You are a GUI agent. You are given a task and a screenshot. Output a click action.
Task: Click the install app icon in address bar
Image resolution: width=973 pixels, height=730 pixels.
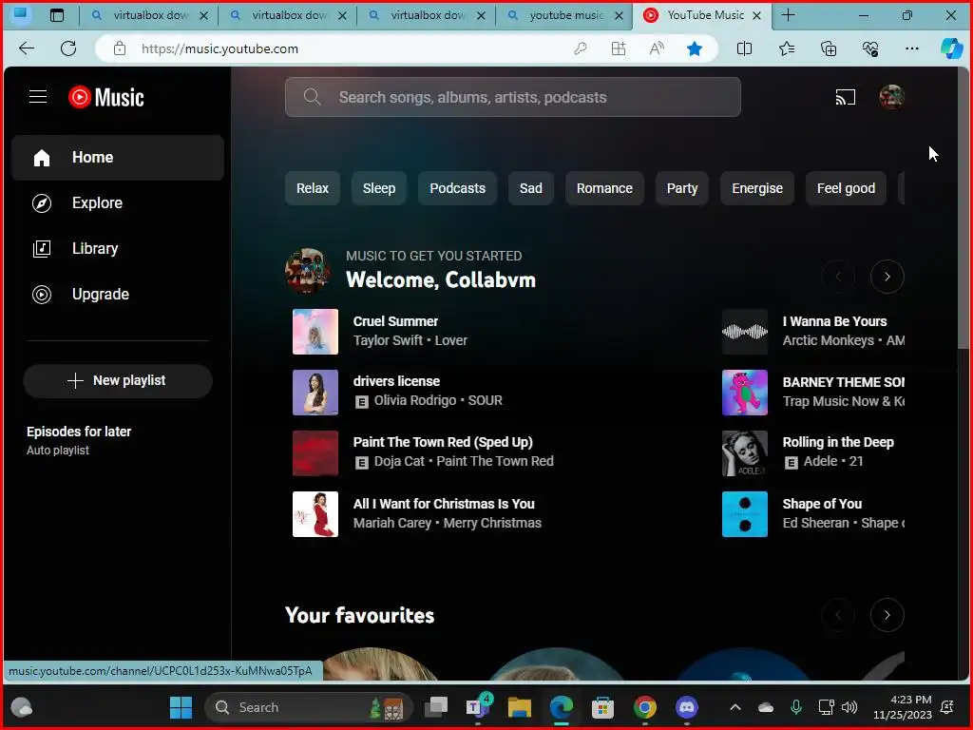click(x=618, y=48)
